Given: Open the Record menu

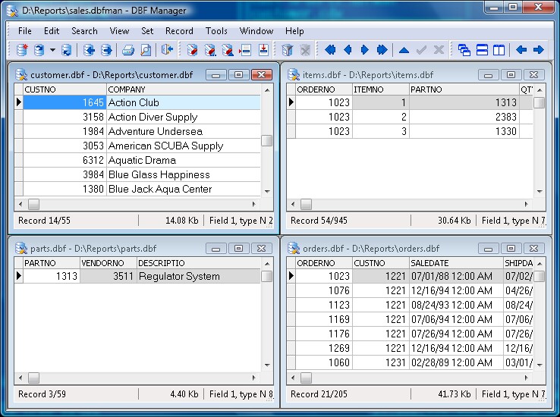Looking at the screenshot, I should (179, 31).
